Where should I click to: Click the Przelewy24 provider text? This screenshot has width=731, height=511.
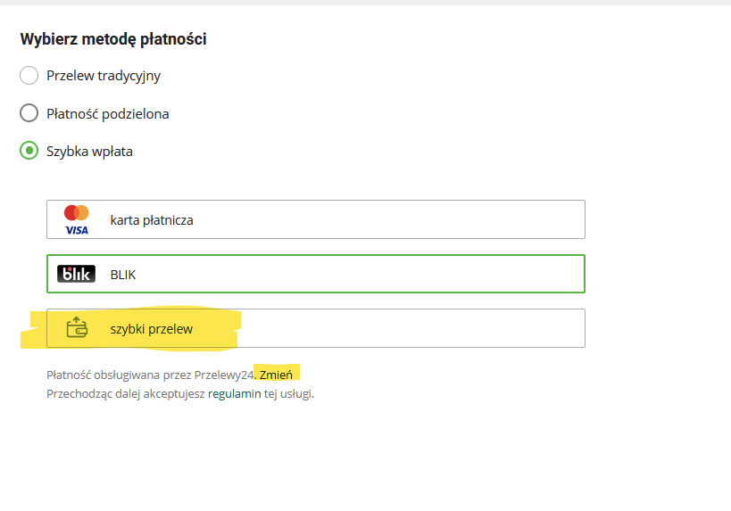click(x=227, y=375)
